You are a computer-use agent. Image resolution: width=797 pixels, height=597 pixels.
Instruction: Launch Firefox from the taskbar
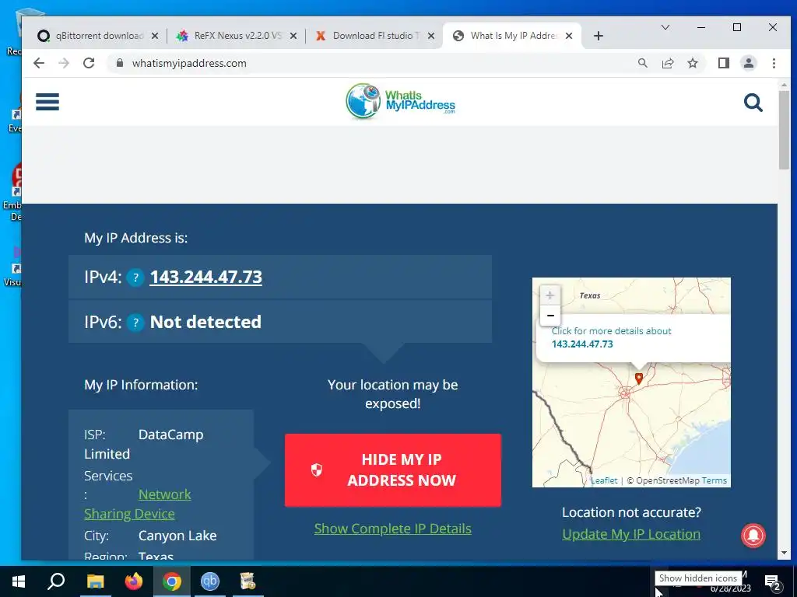click(x=134, y=581)
